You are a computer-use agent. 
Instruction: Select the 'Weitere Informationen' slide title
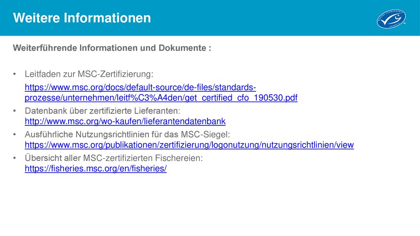tap(82, 18)
